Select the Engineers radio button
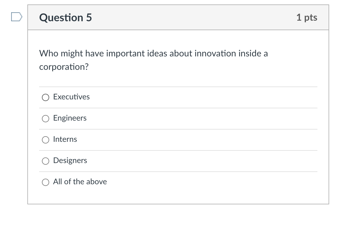342x225 pixels. (45, 119)
